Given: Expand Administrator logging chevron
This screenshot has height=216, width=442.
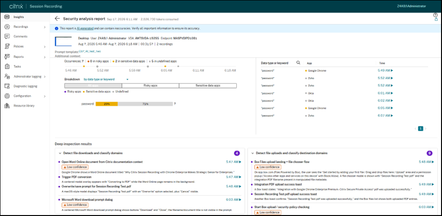Looking at the screenshot, I should point(44,77).
